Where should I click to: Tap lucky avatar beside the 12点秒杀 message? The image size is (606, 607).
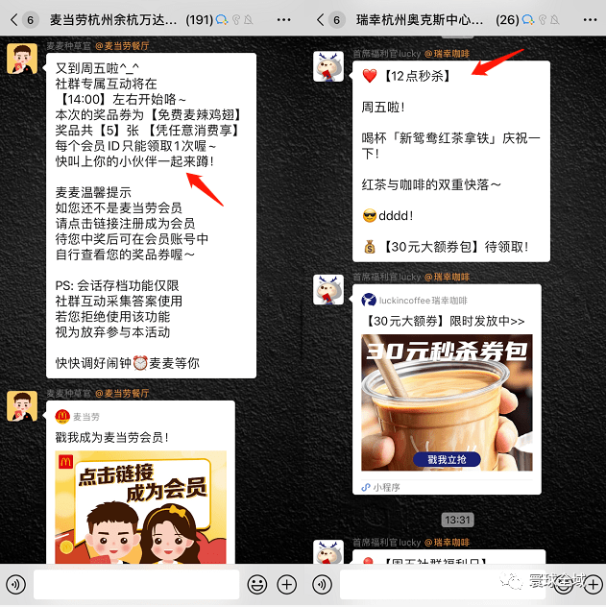pos(328,66)
